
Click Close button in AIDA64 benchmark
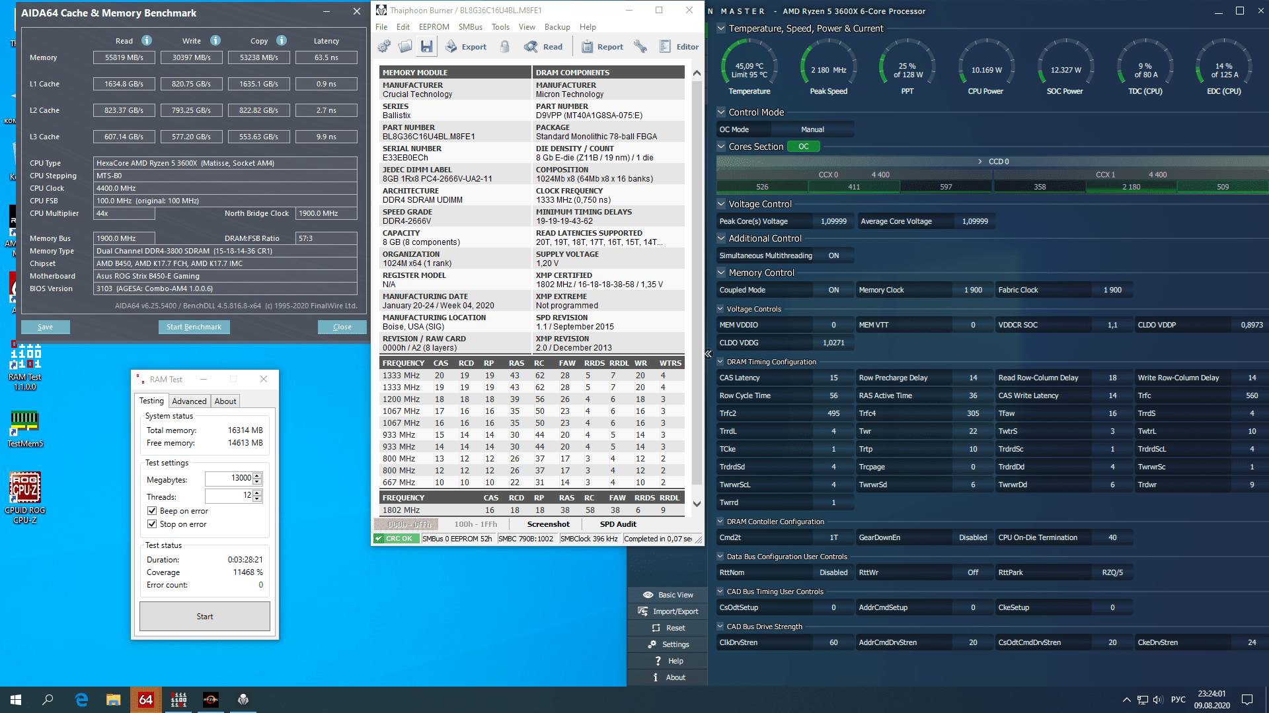342,327
